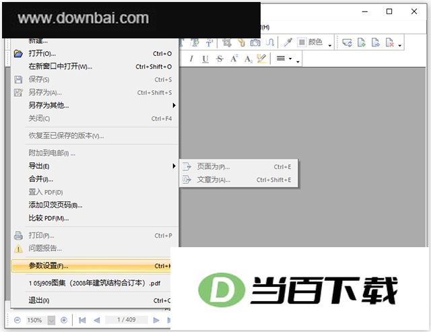
Task: Open 导出(E) submenu
Action: tap(95, 166)
